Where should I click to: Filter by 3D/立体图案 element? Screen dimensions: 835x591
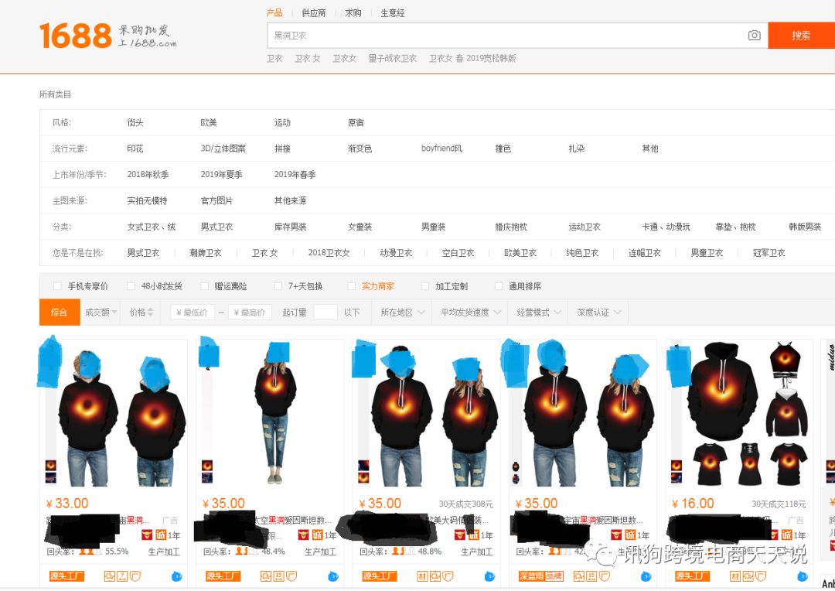tap(223, 149)
